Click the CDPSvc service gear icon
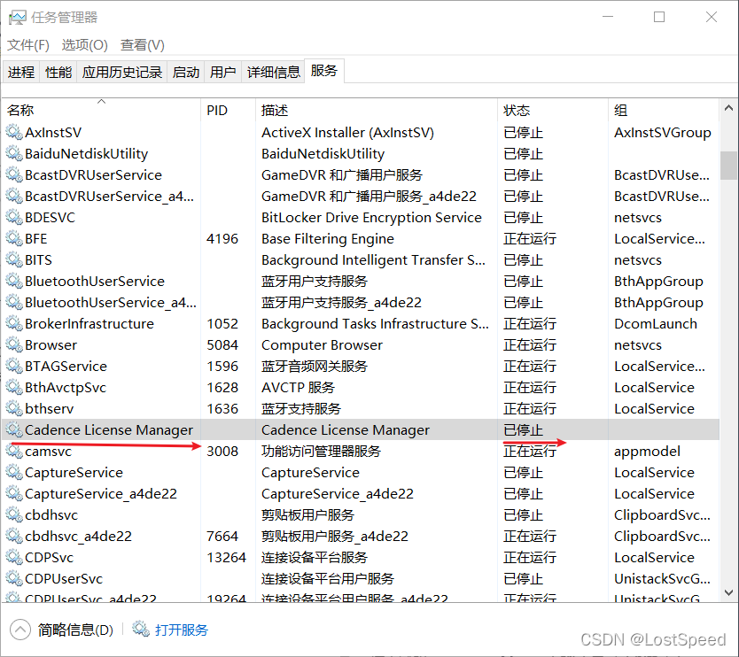 click(x=13, y=558)
